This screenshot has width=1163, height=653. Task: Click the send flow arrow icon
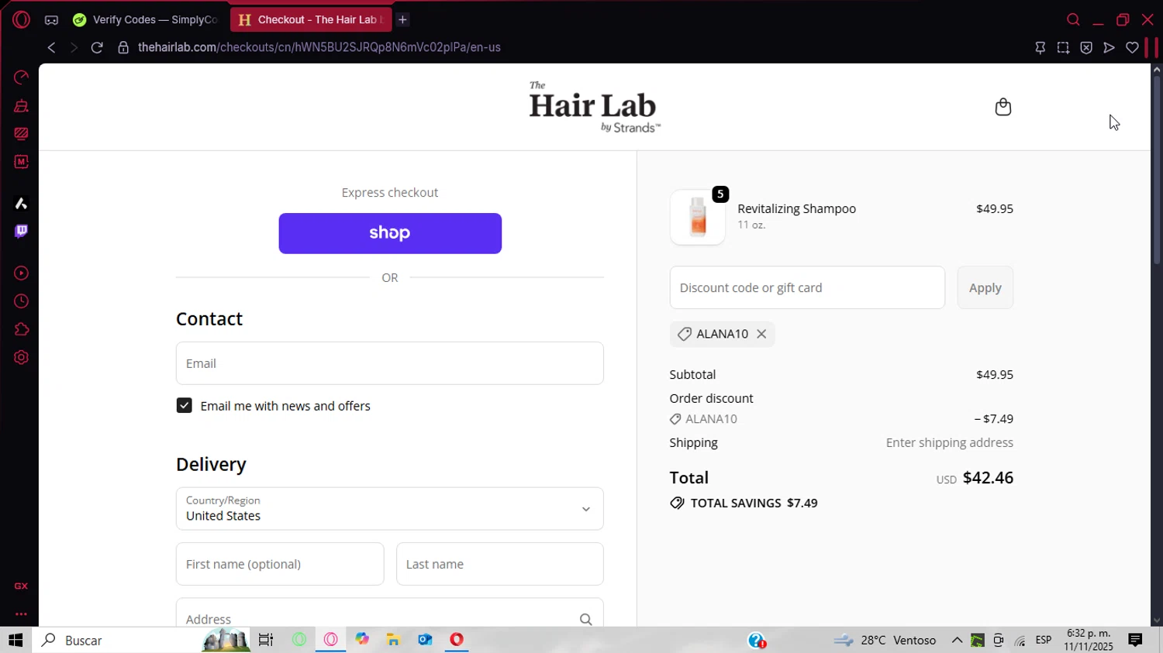coord(1110,48)
